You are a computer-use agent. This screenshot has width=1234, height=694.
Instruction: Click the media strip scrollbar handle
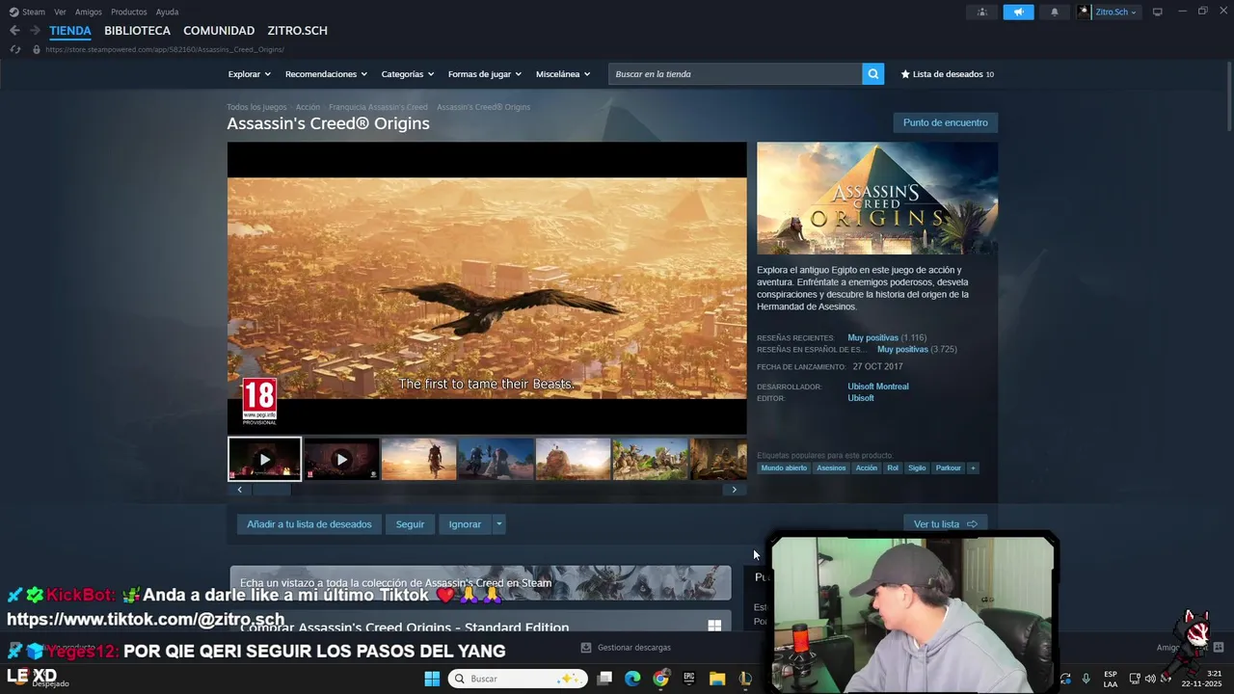click(x=271, y=490)
